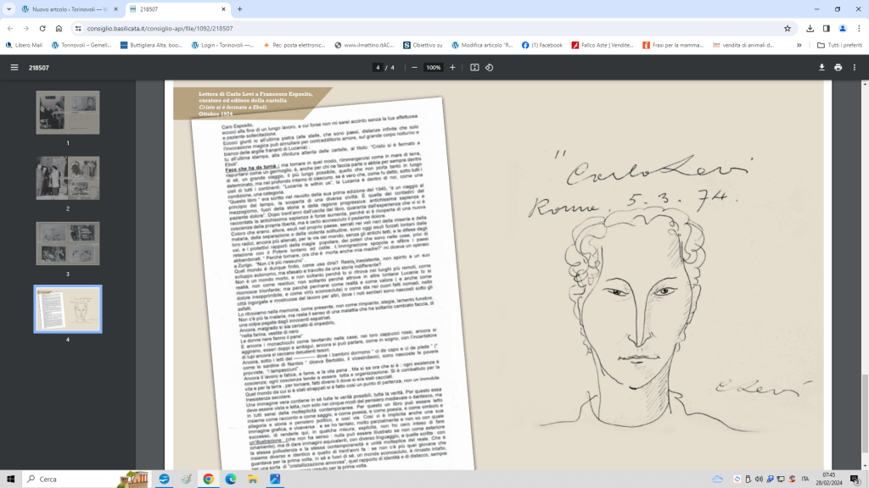View site information icon in address bar
869x488 pixels.
(x=78, y=28)
